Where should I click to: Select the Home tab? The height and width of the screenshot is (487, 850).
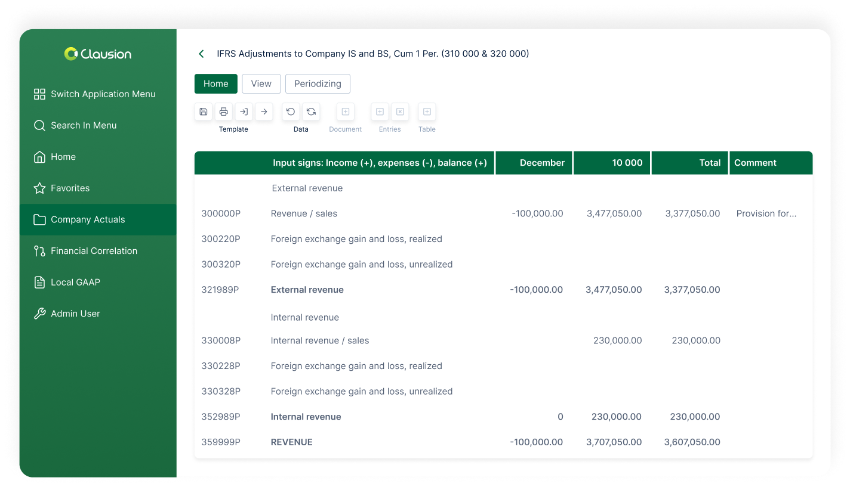(x=215, y=83)
